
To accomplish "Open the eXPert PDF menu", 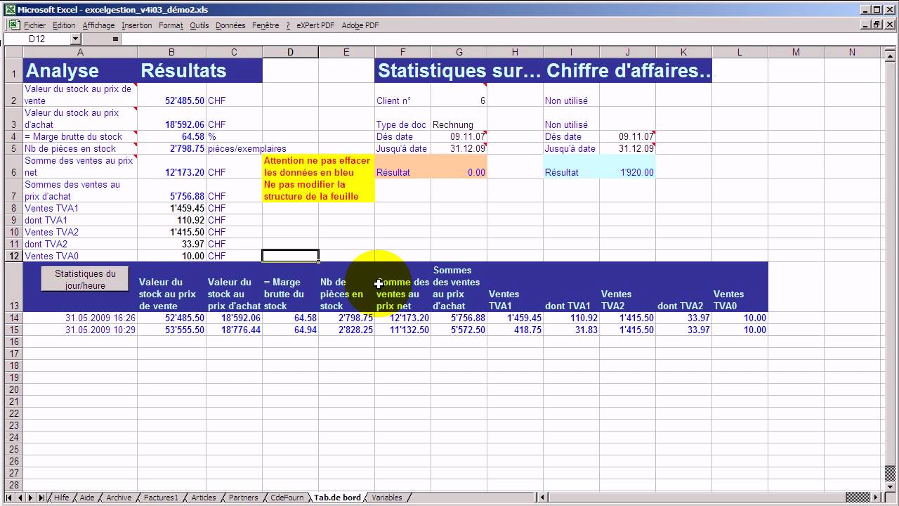I will tap(315, 25).
